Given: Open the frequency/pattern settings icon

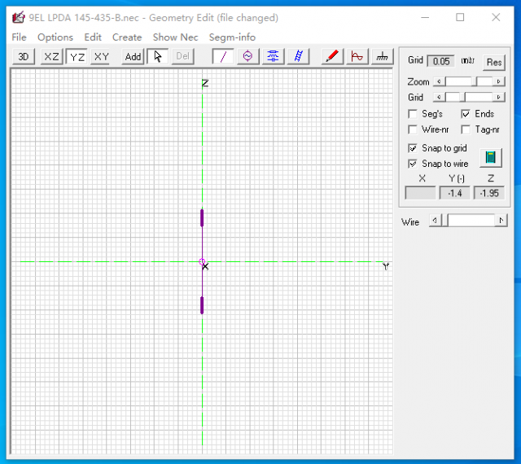Looking at the screenshot, I should pos(357,56).
